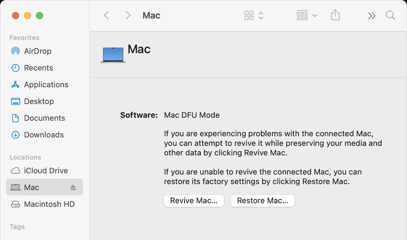Eject the connected Mac device
The image size is (407, 240).
(73, 188)
